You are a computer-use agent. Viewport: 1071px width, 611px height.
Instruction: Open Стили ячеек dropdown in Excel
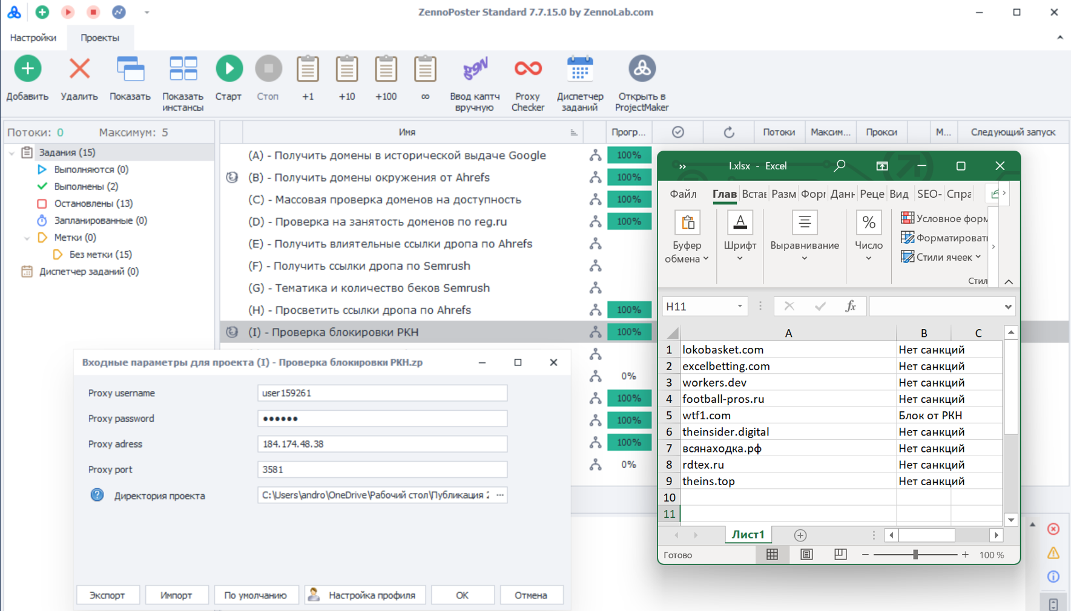click(941, 257)
